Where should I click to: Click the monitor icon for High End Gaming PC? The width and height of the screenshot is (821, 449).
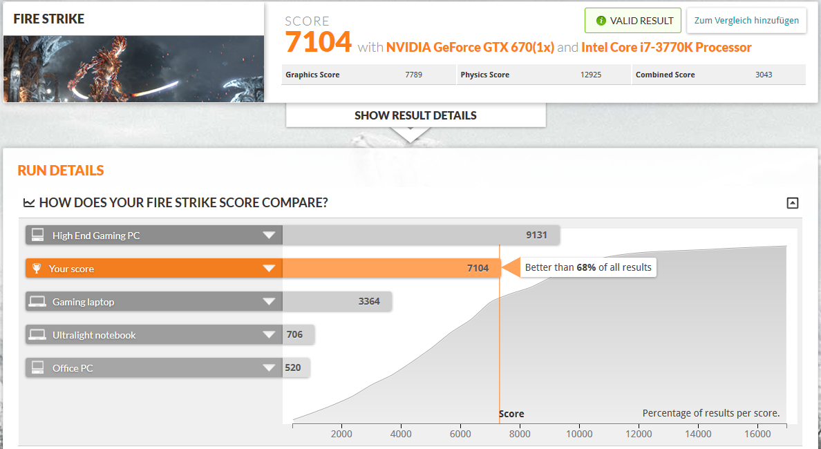(38, 235)
